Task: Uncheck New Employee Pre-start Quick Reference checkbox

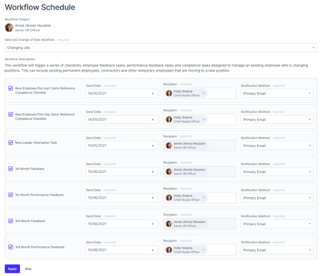Action: (10, 88)
